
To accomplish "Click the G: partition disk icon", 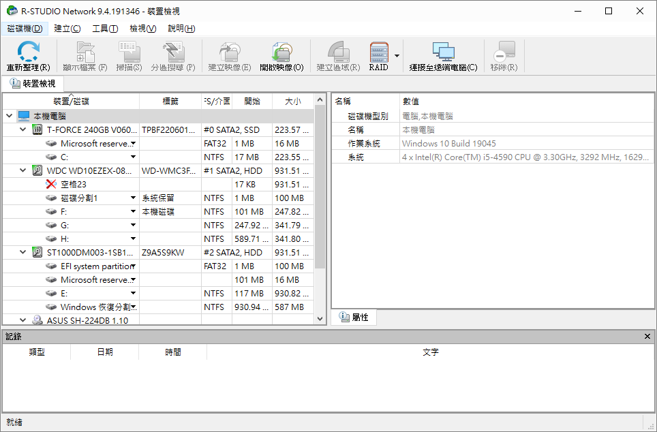I will 51,225.
